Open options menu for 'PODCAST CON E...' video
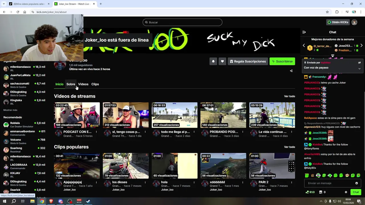This screenshot has width=365, height=205. pos(96,132)
